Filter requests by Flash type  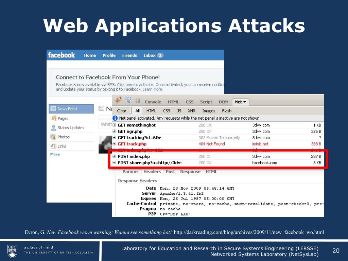[227, 110]
